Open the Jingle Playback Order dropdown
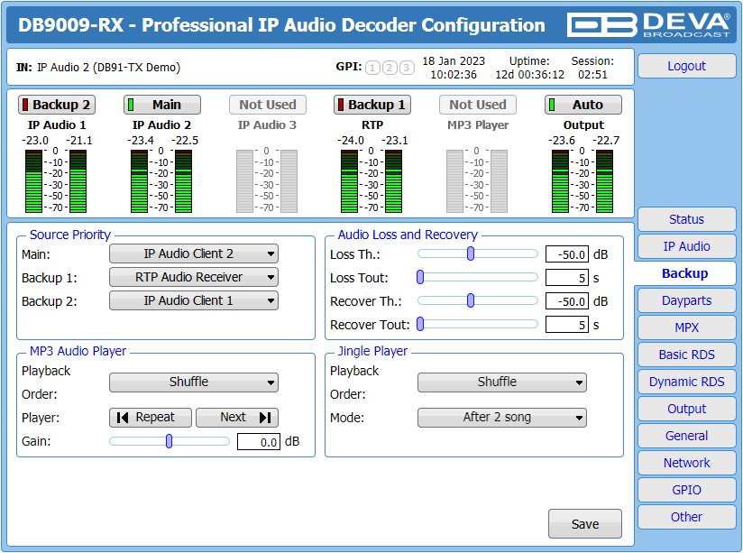The image size is (743, 553). click(502, 382)
